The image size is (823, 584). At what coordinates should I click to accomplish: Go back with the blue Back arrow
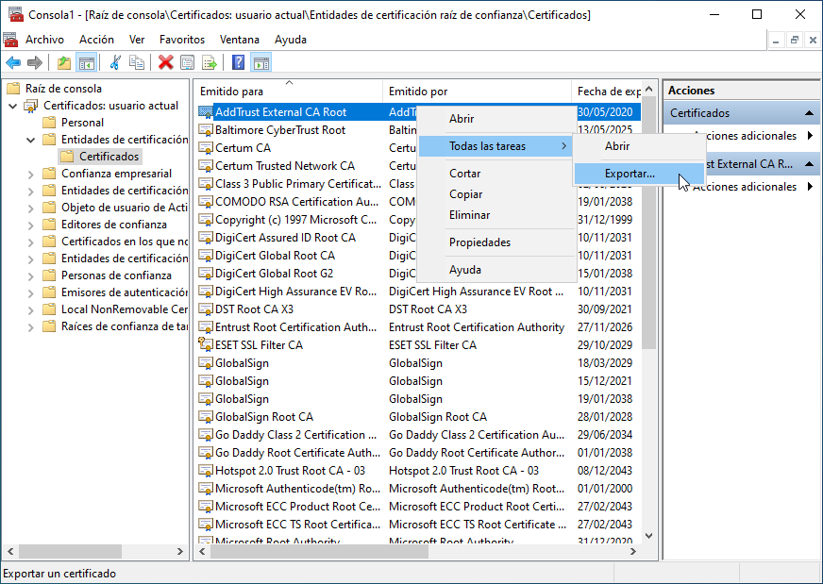[x=13, y=63]
